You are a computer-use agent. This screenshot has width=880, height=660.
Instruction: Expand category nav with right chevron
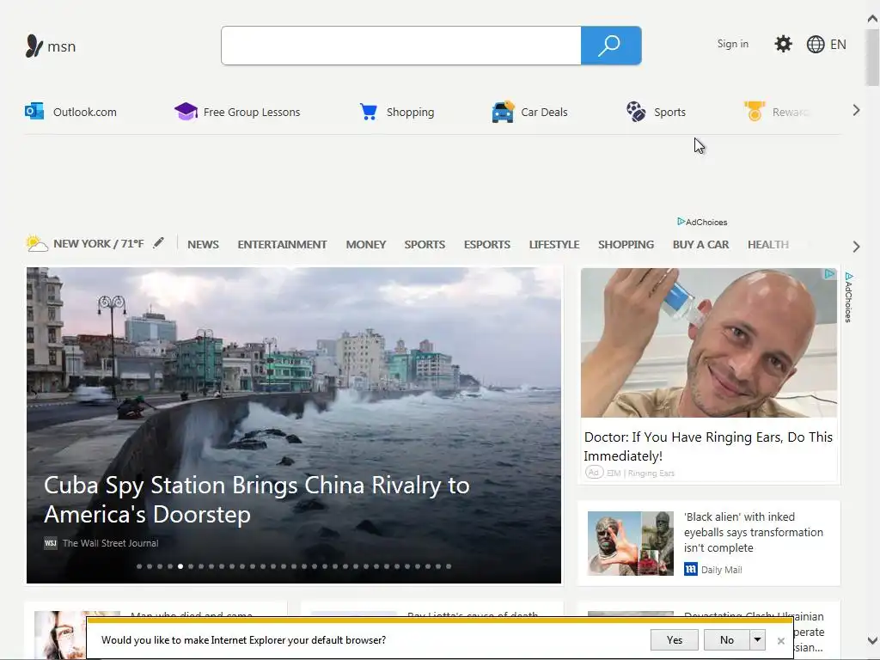click(x=856, y=247)
